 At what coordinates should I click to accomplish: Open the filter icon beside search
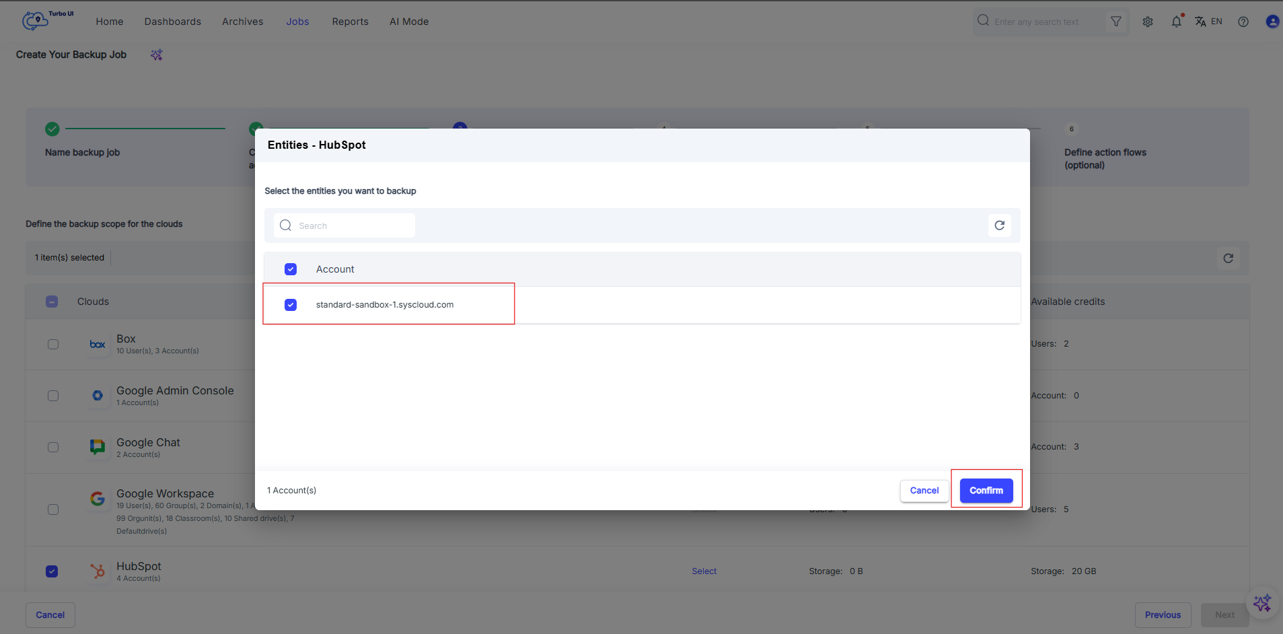[x=1116, y=22]
